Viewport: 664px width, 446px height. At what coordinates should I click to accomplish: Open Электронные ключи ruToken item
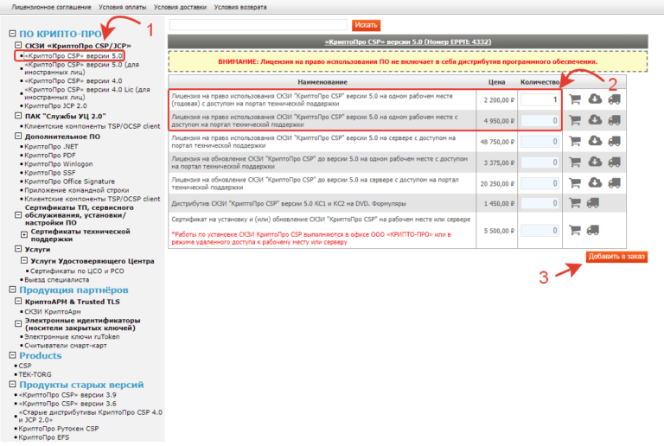point(72,337)
